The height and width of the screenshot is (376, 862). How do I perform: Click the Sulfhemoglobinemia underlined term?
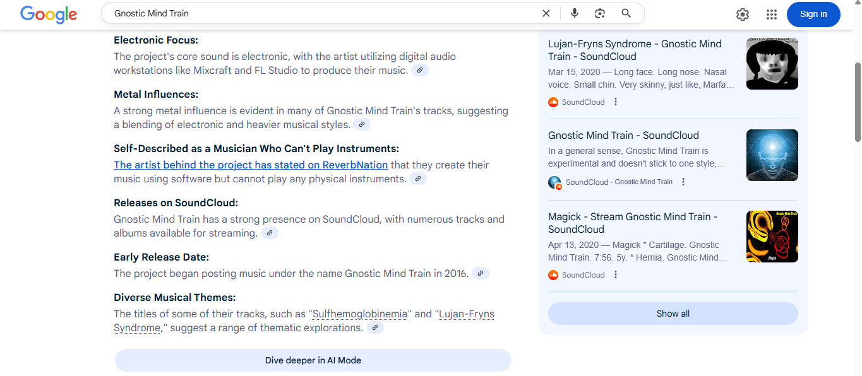(x=361, y=314)
